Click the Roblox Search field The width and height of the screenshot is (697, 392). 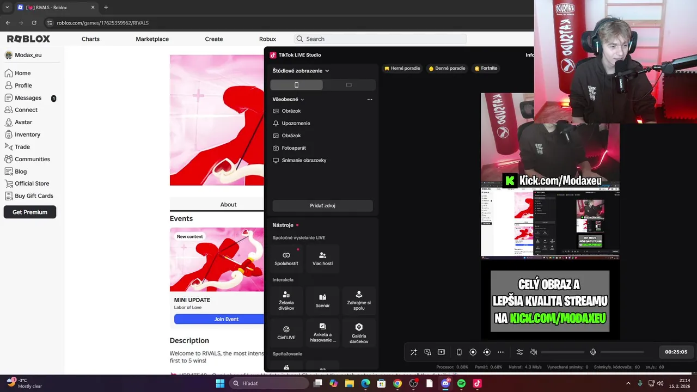[x=380, y=39]
